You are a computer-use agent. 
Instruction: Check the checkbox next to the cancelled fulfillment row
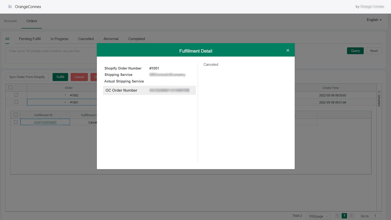pyautogui.click(x=16, y=122)
